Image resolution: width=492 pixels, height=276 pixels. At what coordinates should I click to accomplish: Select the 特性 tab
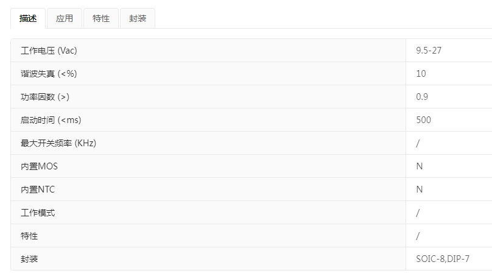point(101,18)
